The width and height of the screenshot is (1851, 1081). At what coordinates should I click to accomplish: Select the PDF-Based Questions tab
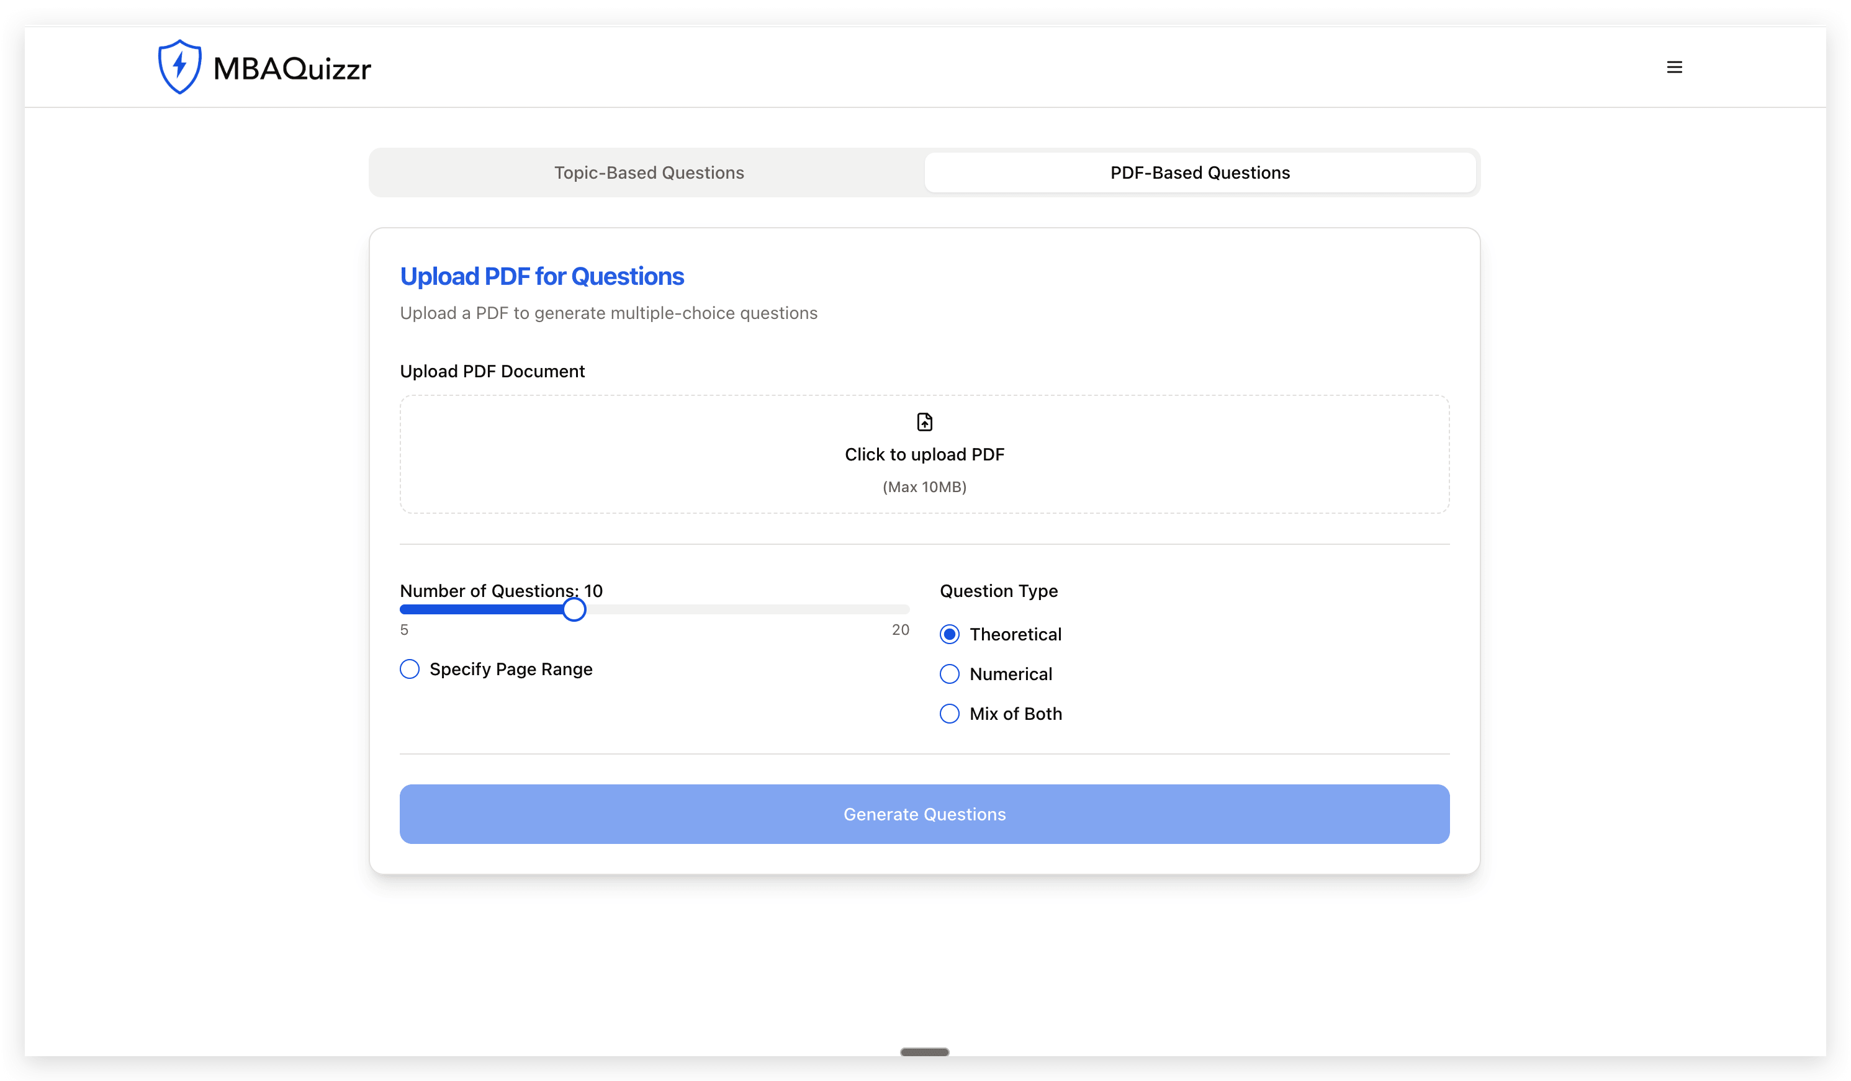1199,173
